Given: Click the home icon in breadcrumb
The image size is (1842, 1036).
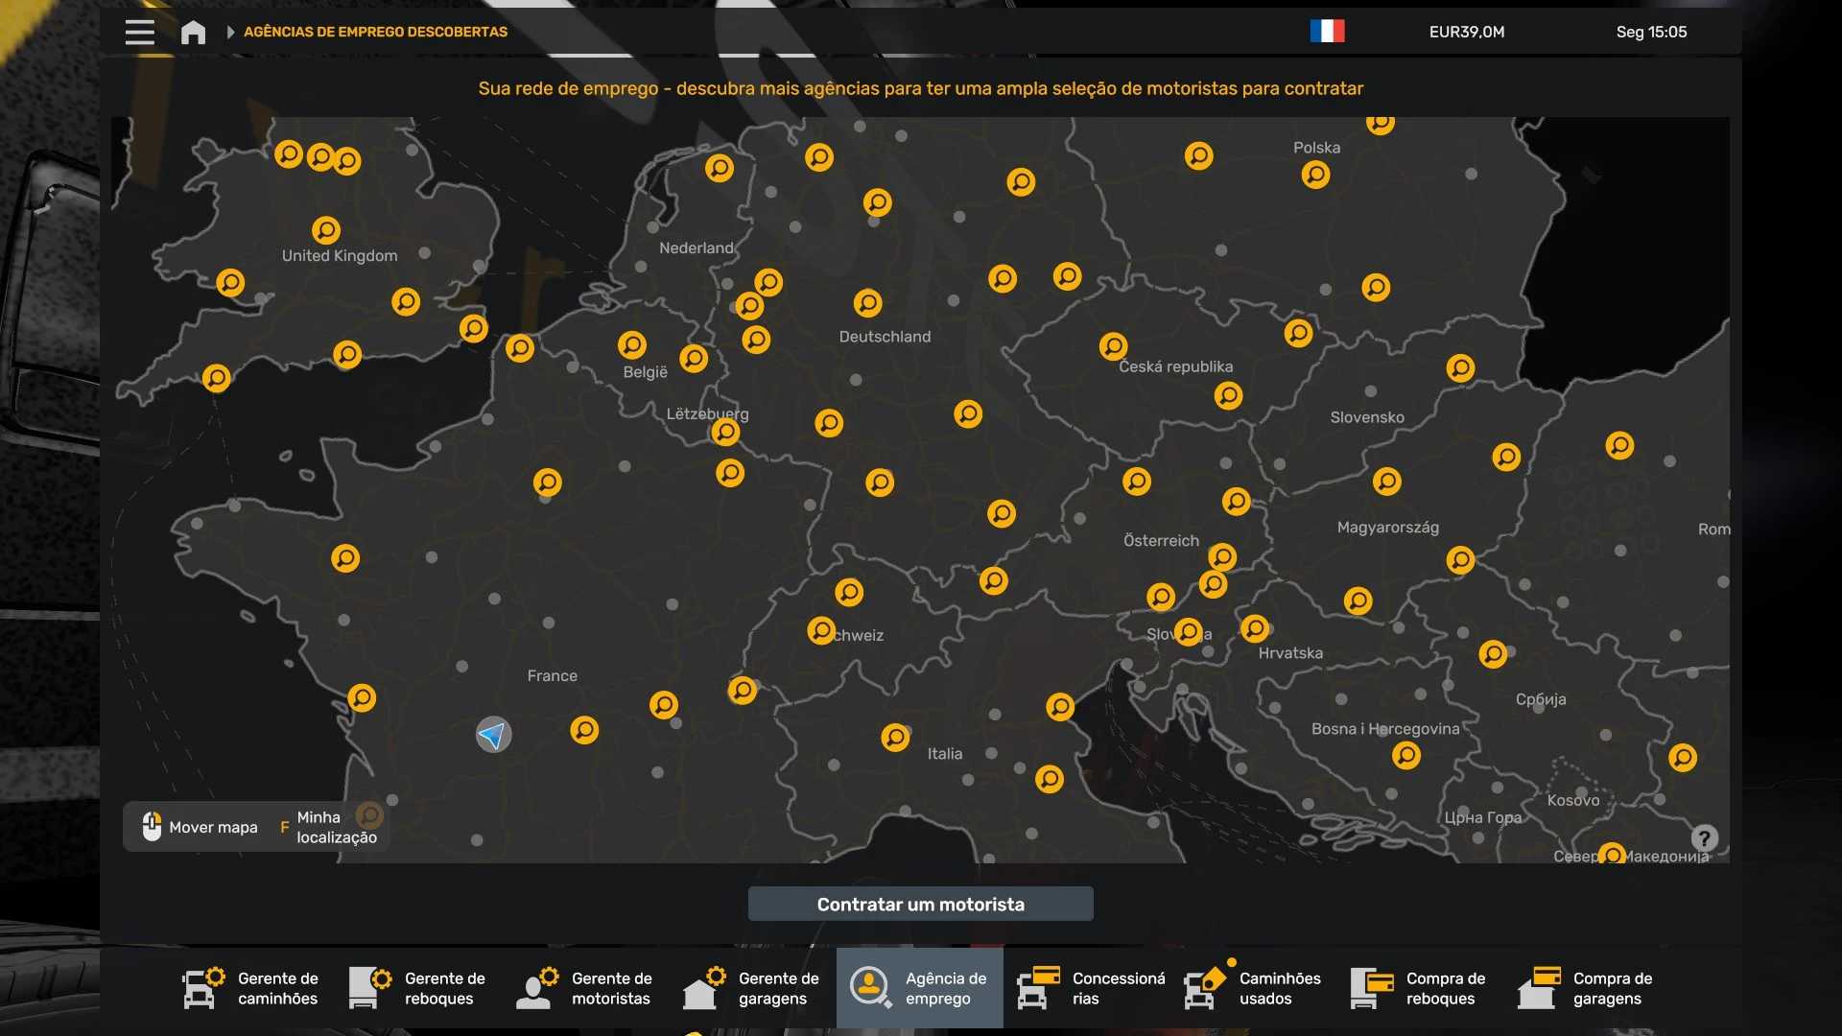Looking at the screenshot, I should [x=193, y=33].
